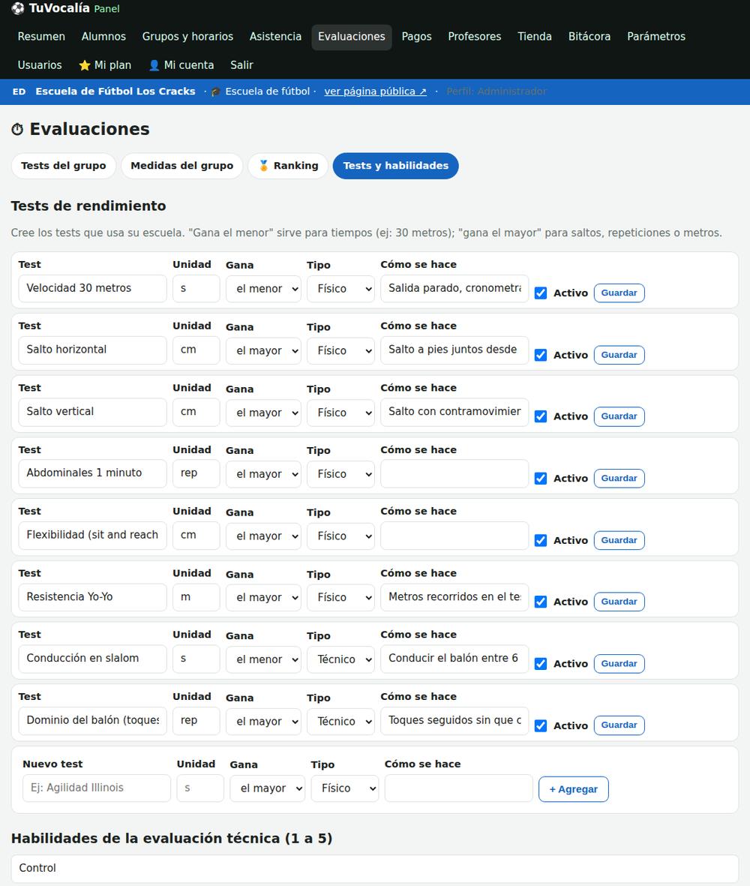Click the Escuela de Fútbol Los Cracks name
The width and height of the screenshot is (750, 886).
115,92
